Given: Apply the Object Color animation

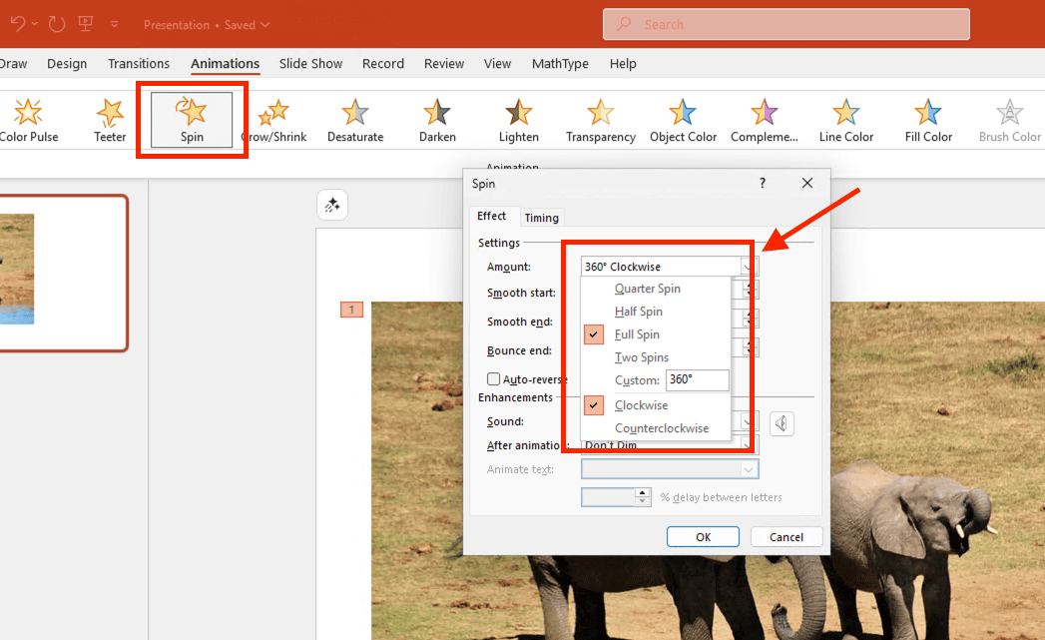Looking at the screenshot, I should coord(683,119).
